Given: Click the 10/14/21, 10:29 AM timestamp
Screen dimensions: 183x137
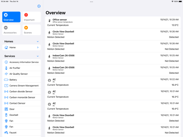Looking at the screenshot, I should 169,20.
